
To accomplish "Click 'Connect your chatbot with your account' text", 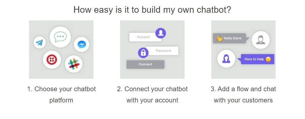I will tap(152, 95).
